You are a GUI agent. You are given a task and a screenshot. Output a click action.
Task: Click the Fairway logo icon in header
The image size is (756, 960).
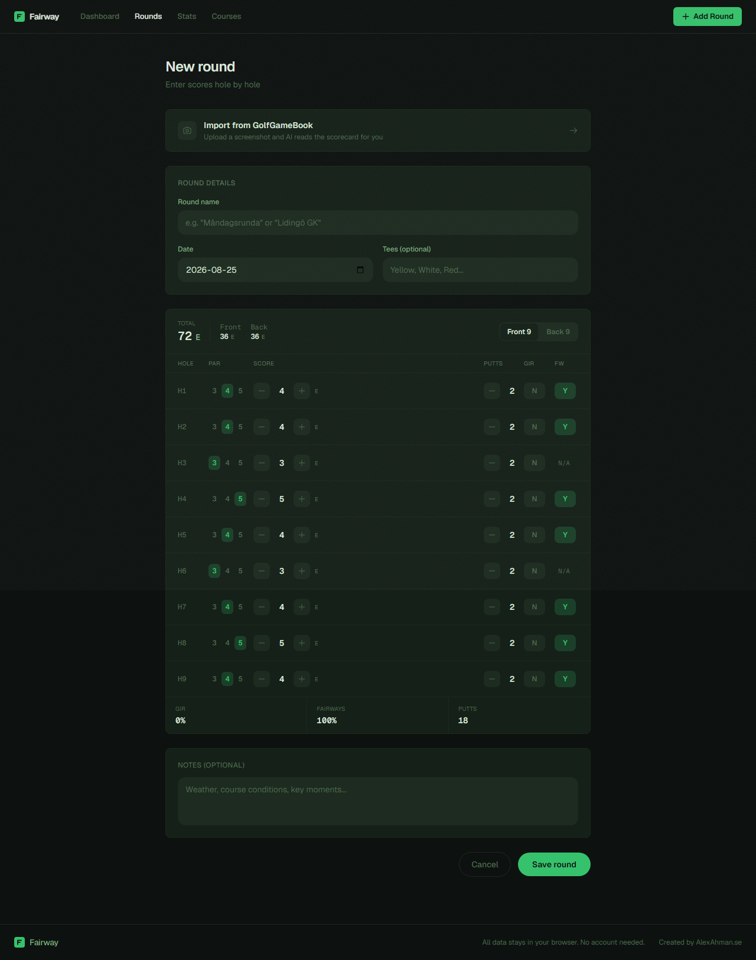pyautogui.click(x=19, y=17)
